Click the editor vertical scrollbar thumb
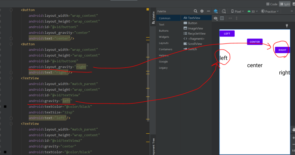Screen dimensions: 295x155 pos(148,83)
